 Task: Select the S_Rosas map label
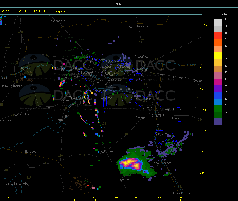click(106, 85)
